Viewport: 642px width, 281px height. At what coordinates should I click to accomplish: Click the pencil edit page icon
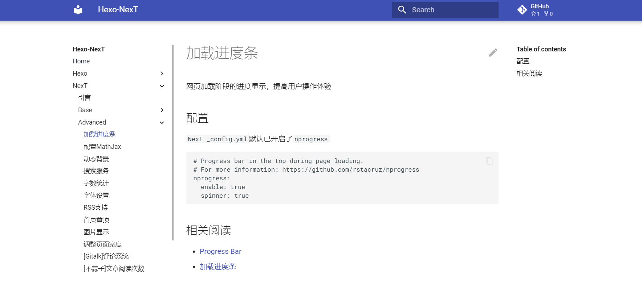tap(493, 53)
